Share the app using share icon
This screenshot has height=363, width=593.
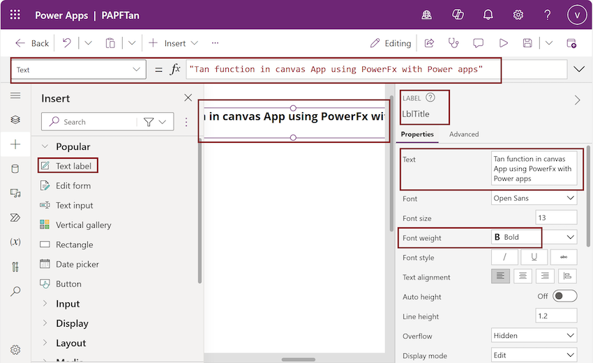tap(429, 43)
